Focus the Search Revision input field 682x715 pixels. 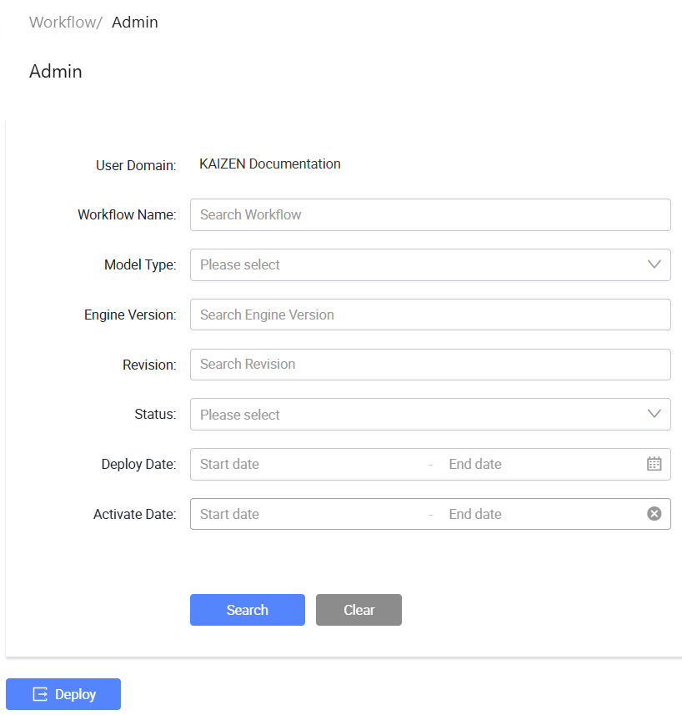[x=430, y=365]
